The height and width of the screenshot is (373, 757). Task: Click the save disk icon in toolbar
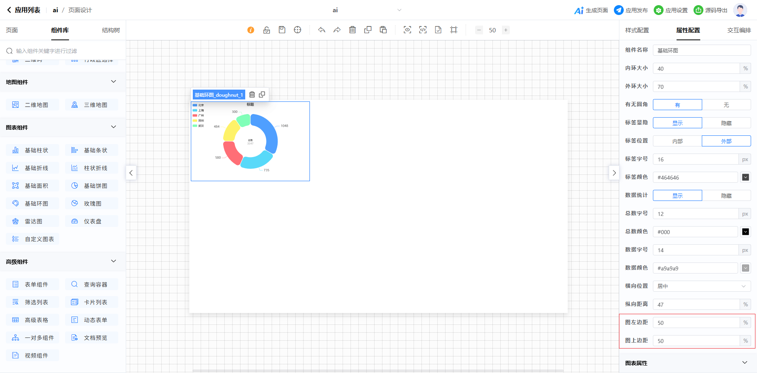282,30
